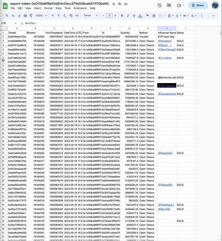Viewport: 222px width, 241px height.
Task: Open the Help menu
Action: pos(93,8)
